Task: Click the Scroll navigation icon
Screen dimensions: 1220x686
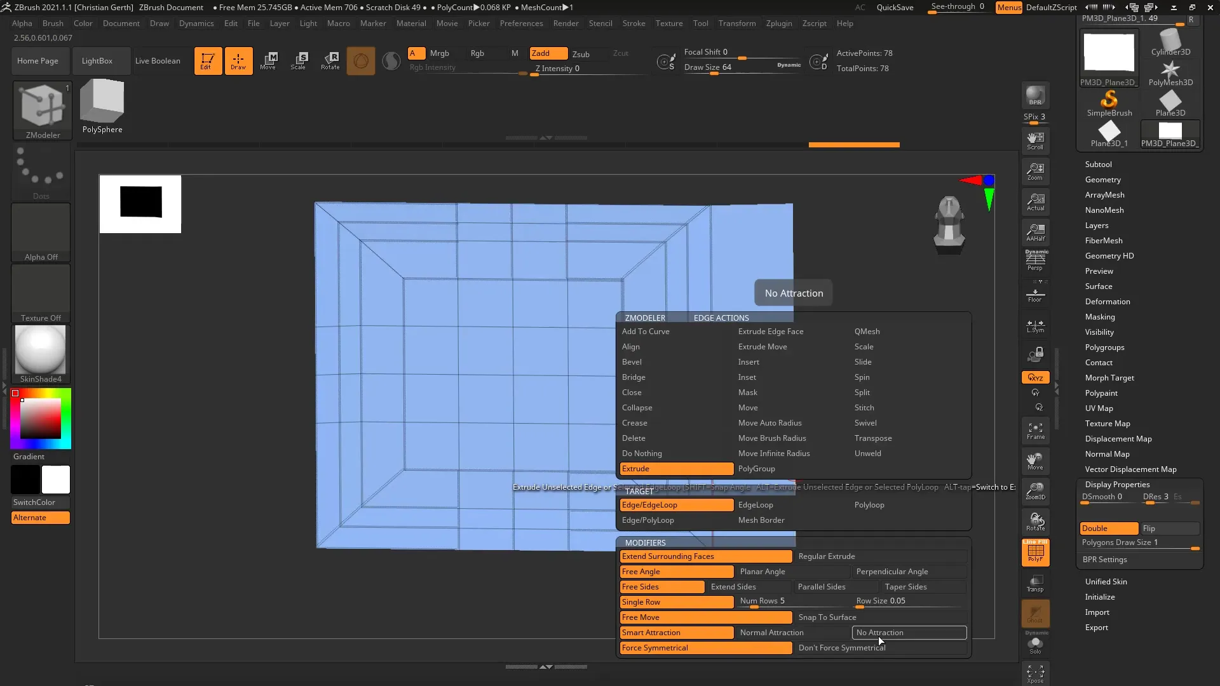Action: (x=1035, y=141)
